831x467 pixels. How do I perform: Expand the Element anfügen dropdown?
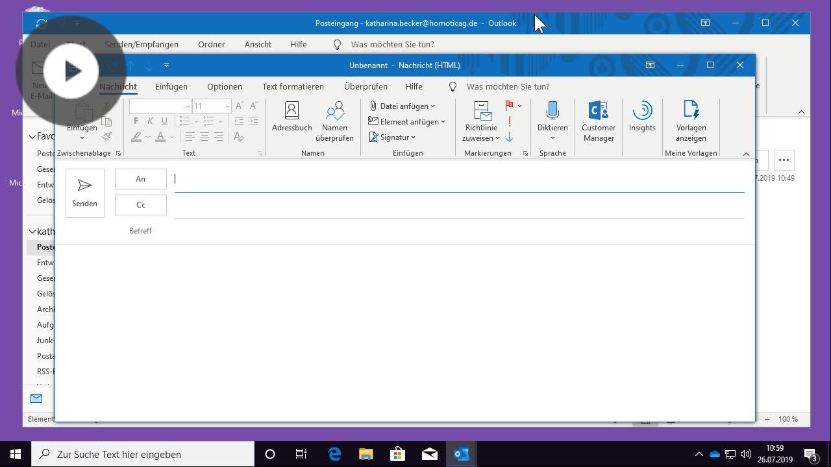click(x=407, y=121)
